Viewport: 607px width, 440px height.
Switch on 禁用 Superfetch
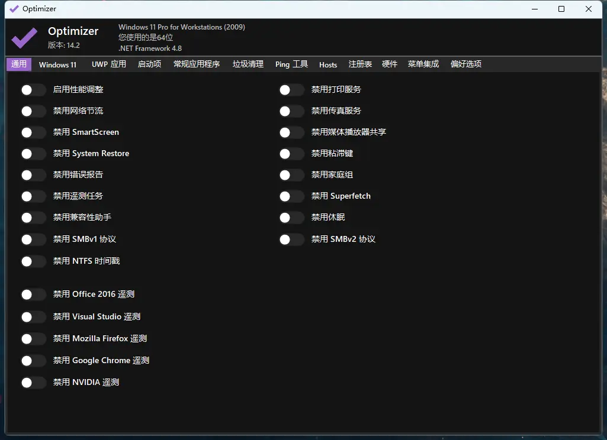[292, 196]
